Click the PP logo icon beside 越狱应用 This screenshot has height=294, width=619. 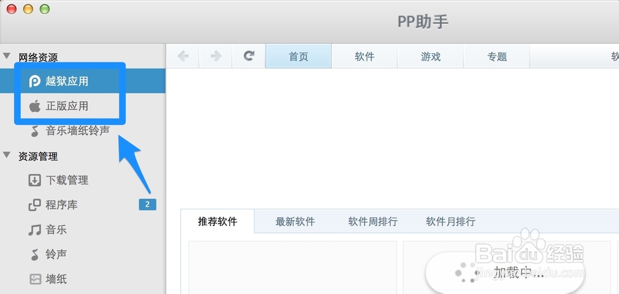[x=35, y=82]
